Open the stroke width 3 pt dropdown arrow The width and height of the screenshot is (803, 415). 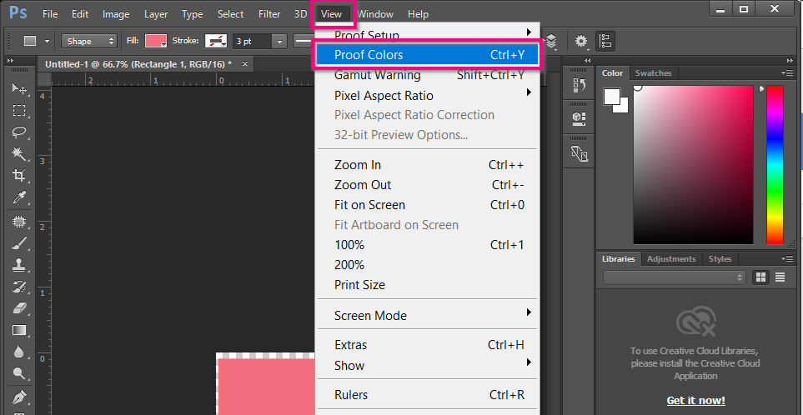tap(279, 42)
